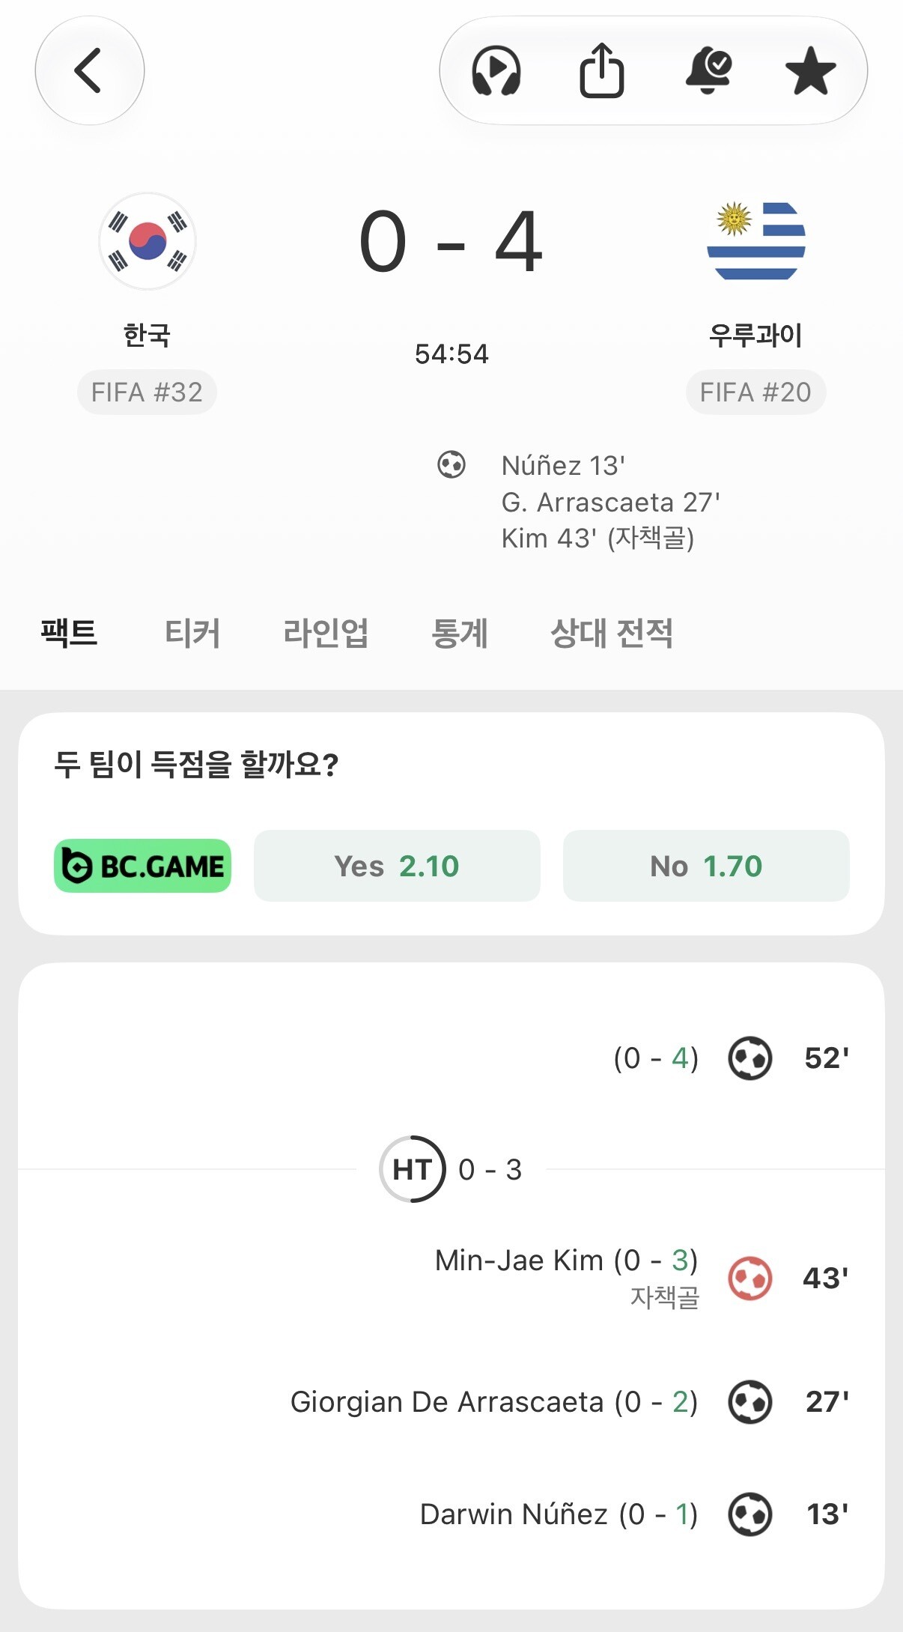Open the 통계 tab
The width and height of the screenshot is (903, 1632).
[x=460, y=634]
